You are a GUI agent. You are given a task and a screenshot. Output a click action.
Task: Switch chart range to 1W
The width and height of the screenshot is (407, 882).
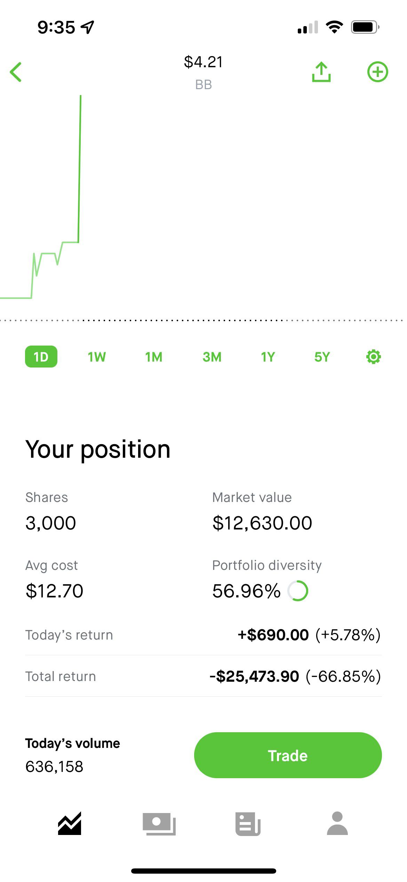click(97, 357)
